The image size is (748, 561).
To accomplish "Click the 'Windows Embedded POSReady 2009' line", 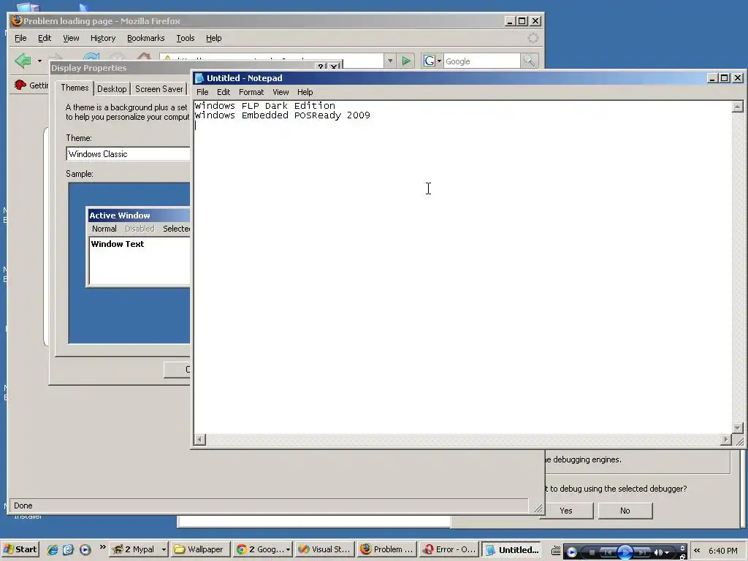I will [283, 115].
